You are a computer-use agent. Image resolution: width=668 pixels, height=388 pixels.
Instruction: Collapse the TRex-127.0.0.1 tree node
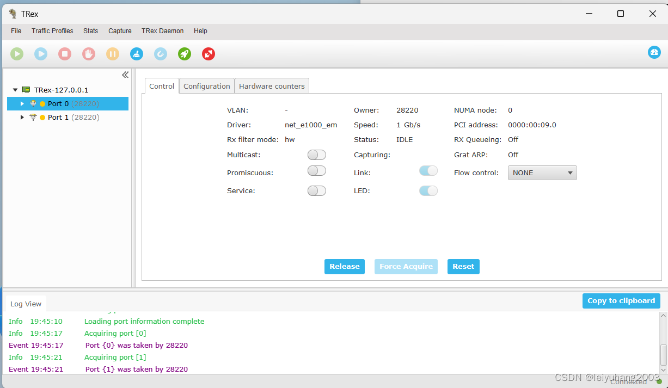[x=14, y=89]
